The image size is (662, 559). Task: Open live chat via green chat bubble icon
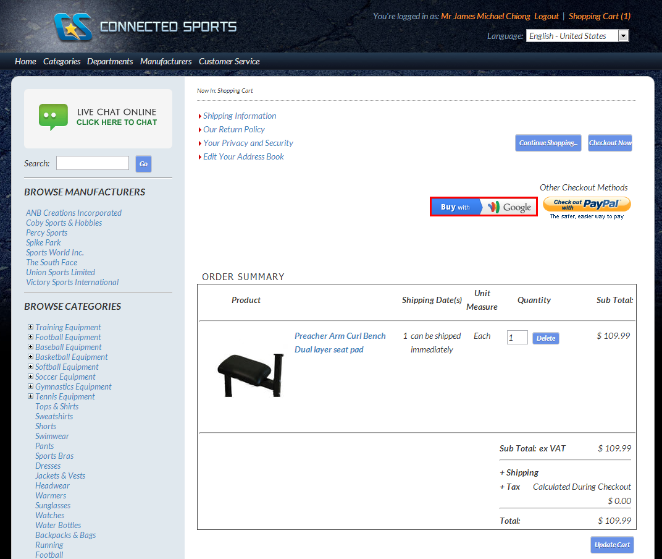click(53, 117)
